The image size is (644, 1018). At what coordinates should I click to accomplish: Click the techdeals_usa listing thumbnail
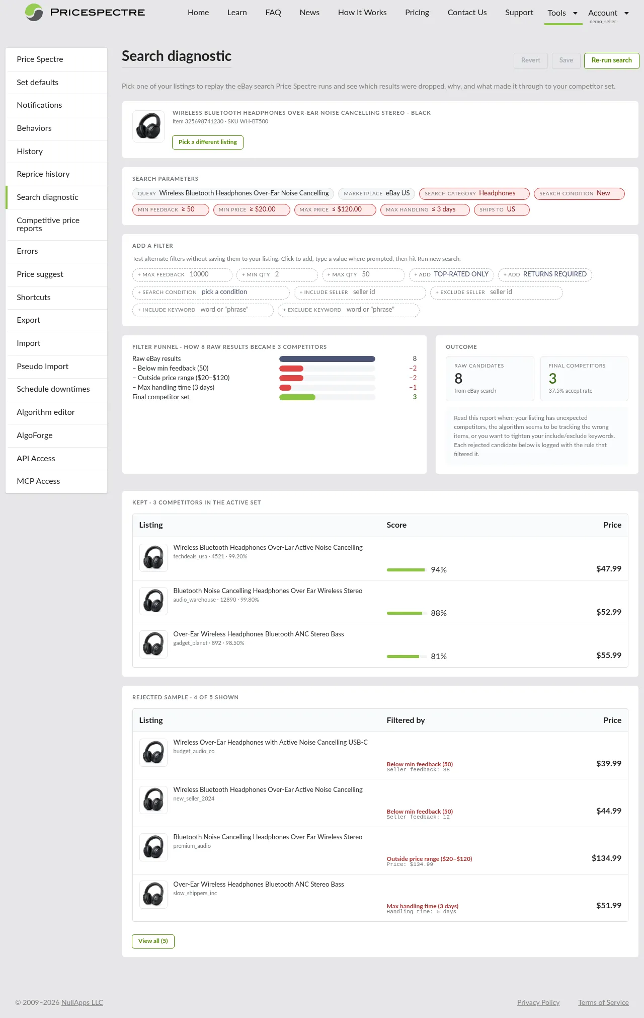[153, 558]
